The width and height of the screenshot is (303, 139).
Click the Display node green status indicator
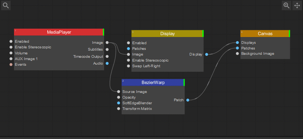(203, 34)
